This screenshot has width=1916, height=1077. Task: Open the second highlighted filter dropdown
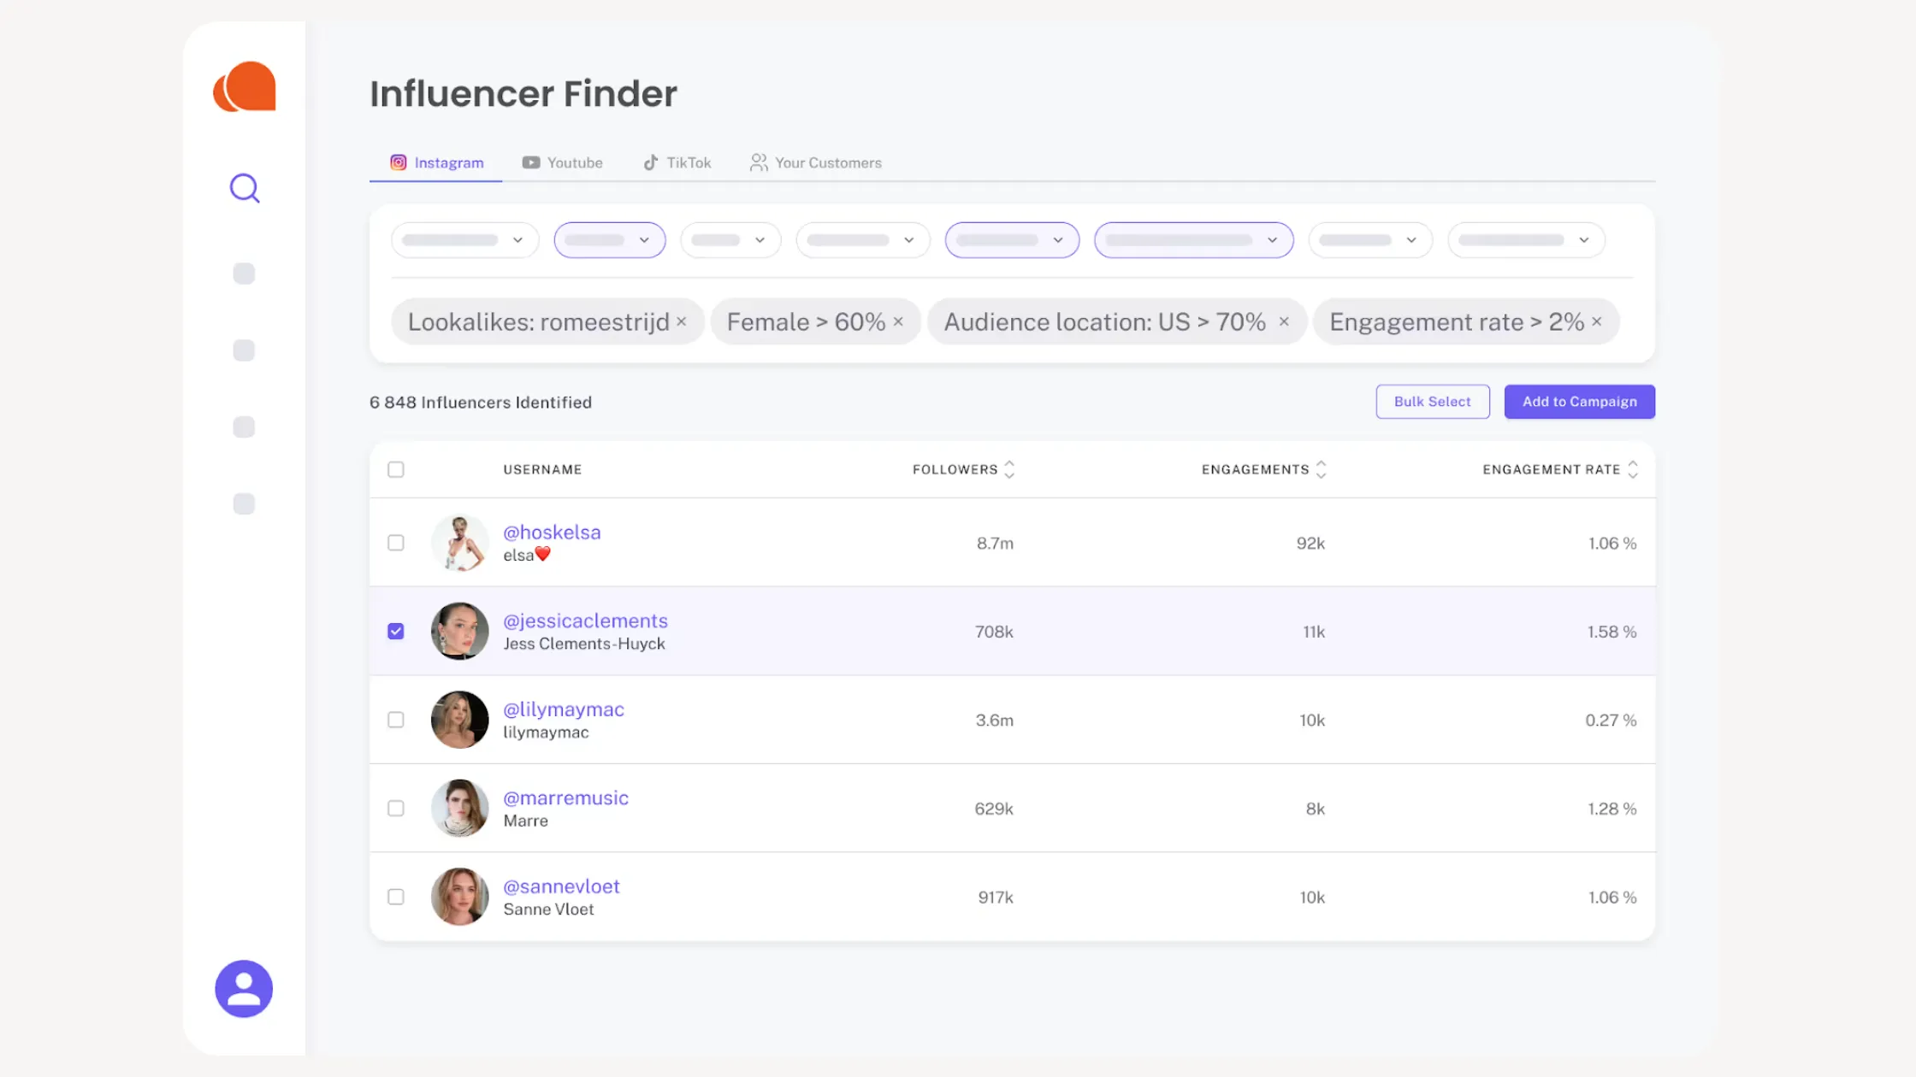click(609, 240)
